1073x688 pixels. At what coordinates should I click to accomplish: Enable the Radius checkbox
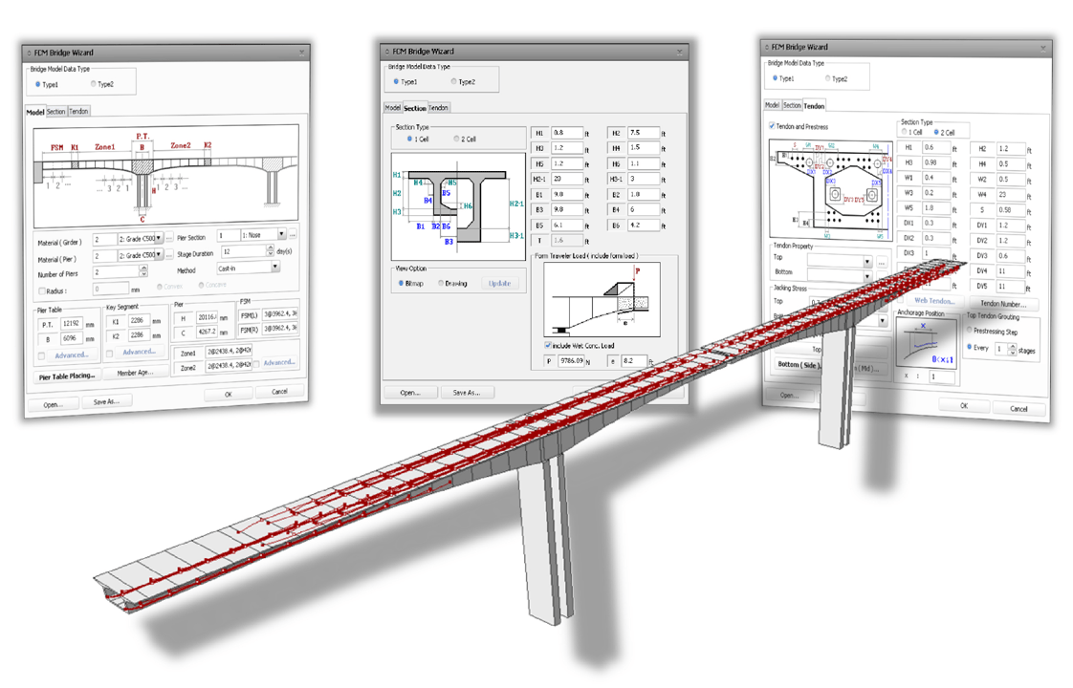42,290
